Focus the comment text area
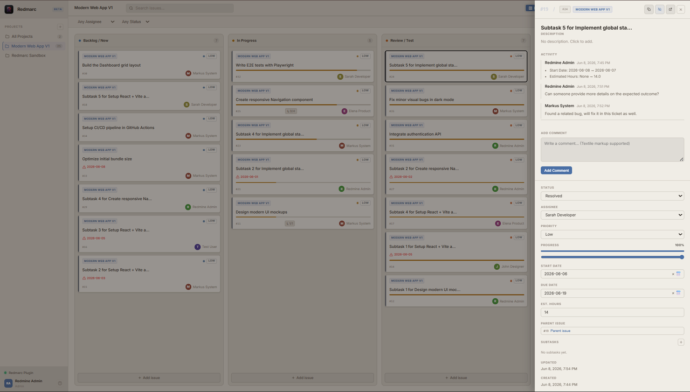The image size is (690, 392). click(x=612, y=150)
